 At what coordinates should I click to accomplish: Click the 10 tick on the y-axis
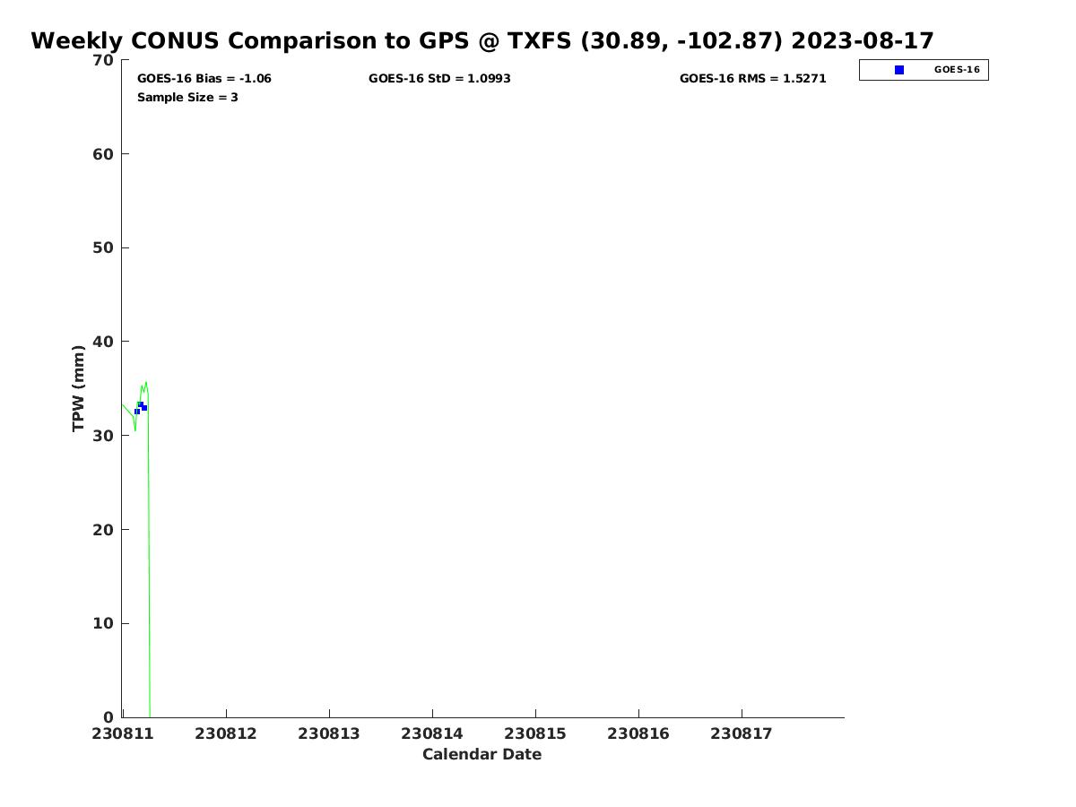pos(103,624)
